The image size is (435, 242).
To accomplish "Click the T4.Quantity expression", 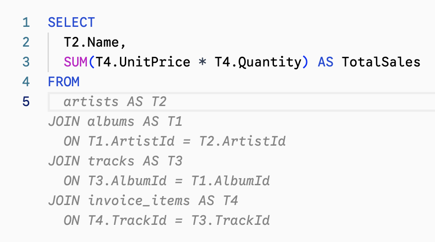I will (258, 62).
